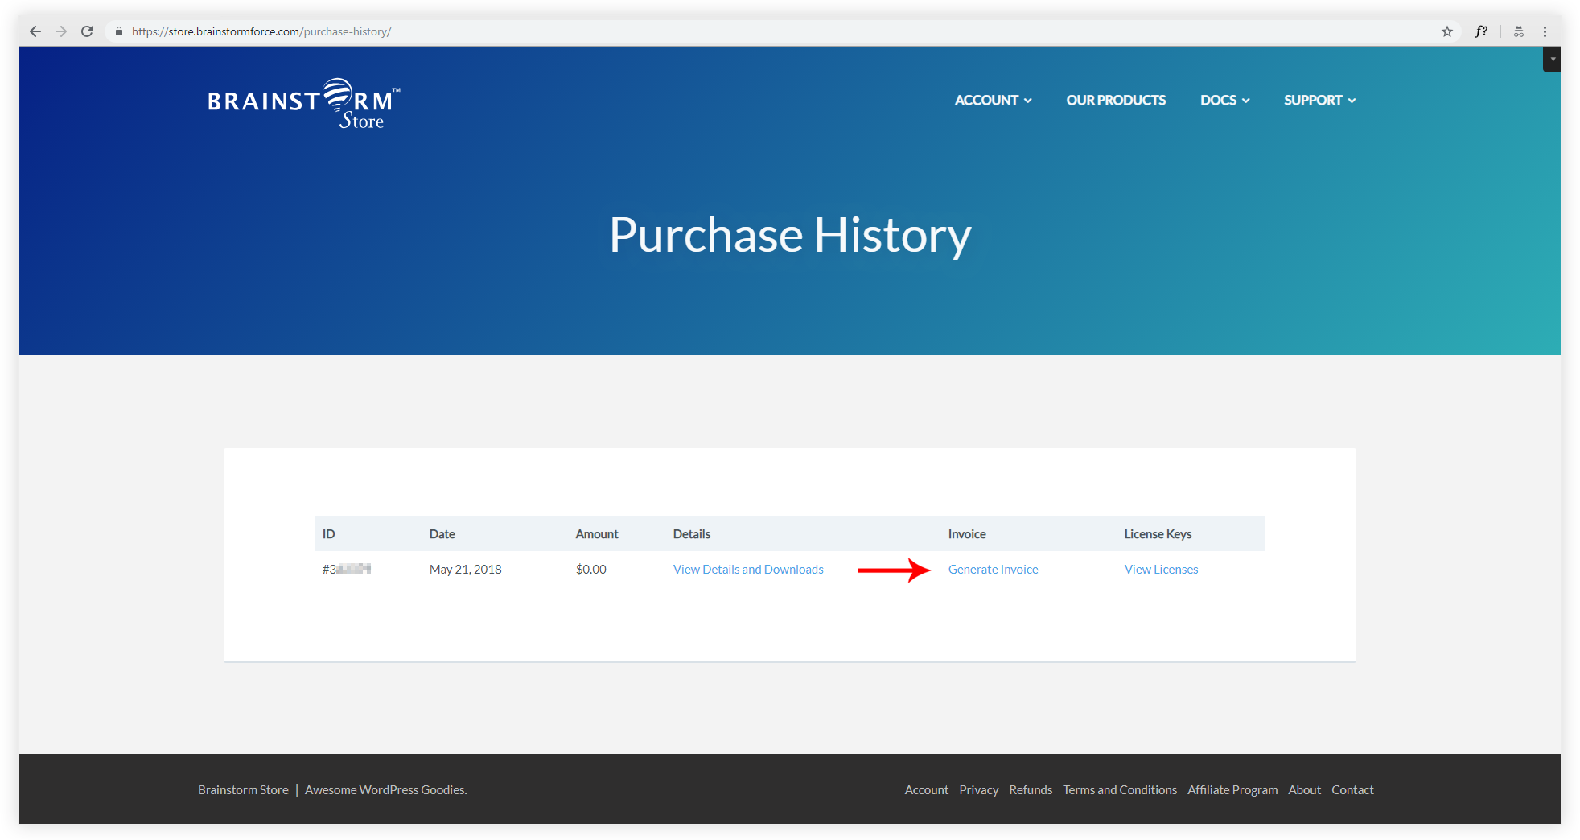1580x840 pixels.
Task: Click the blurred order ID cell
Action: [x=346, y=569]
